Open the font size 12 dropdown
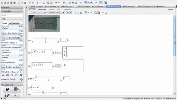Viewport: 177px width, 100px height. pos(69,13)
